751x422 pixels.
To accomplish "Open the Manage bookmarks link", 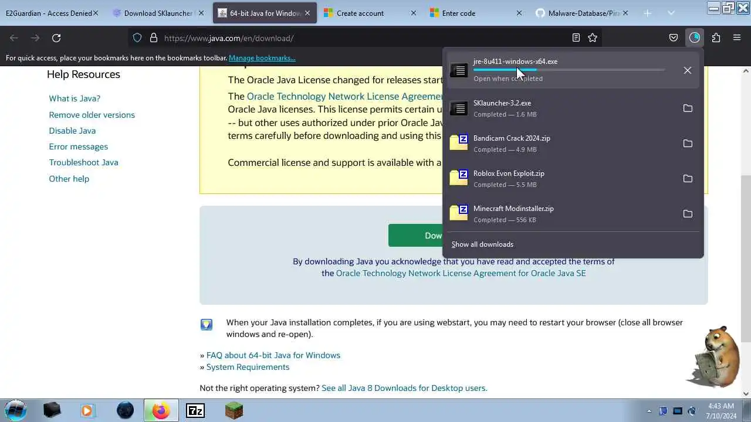I will pos(262,58).
